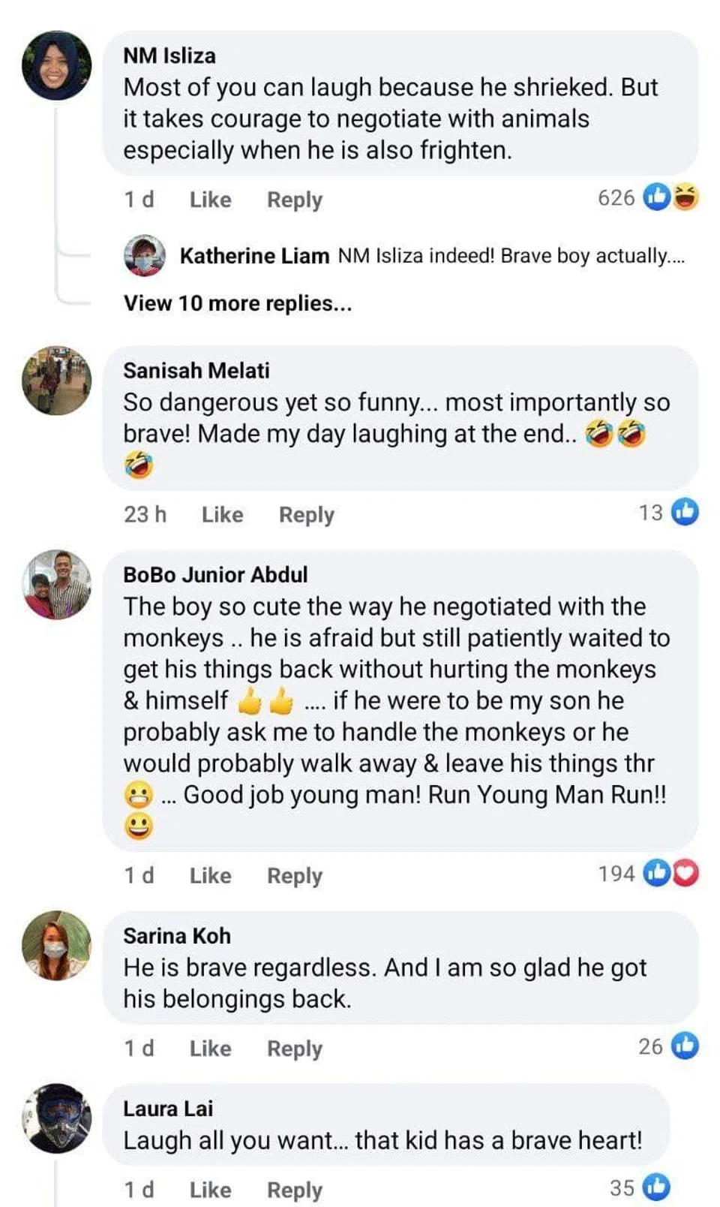Expand View 10 more replies

238,303
